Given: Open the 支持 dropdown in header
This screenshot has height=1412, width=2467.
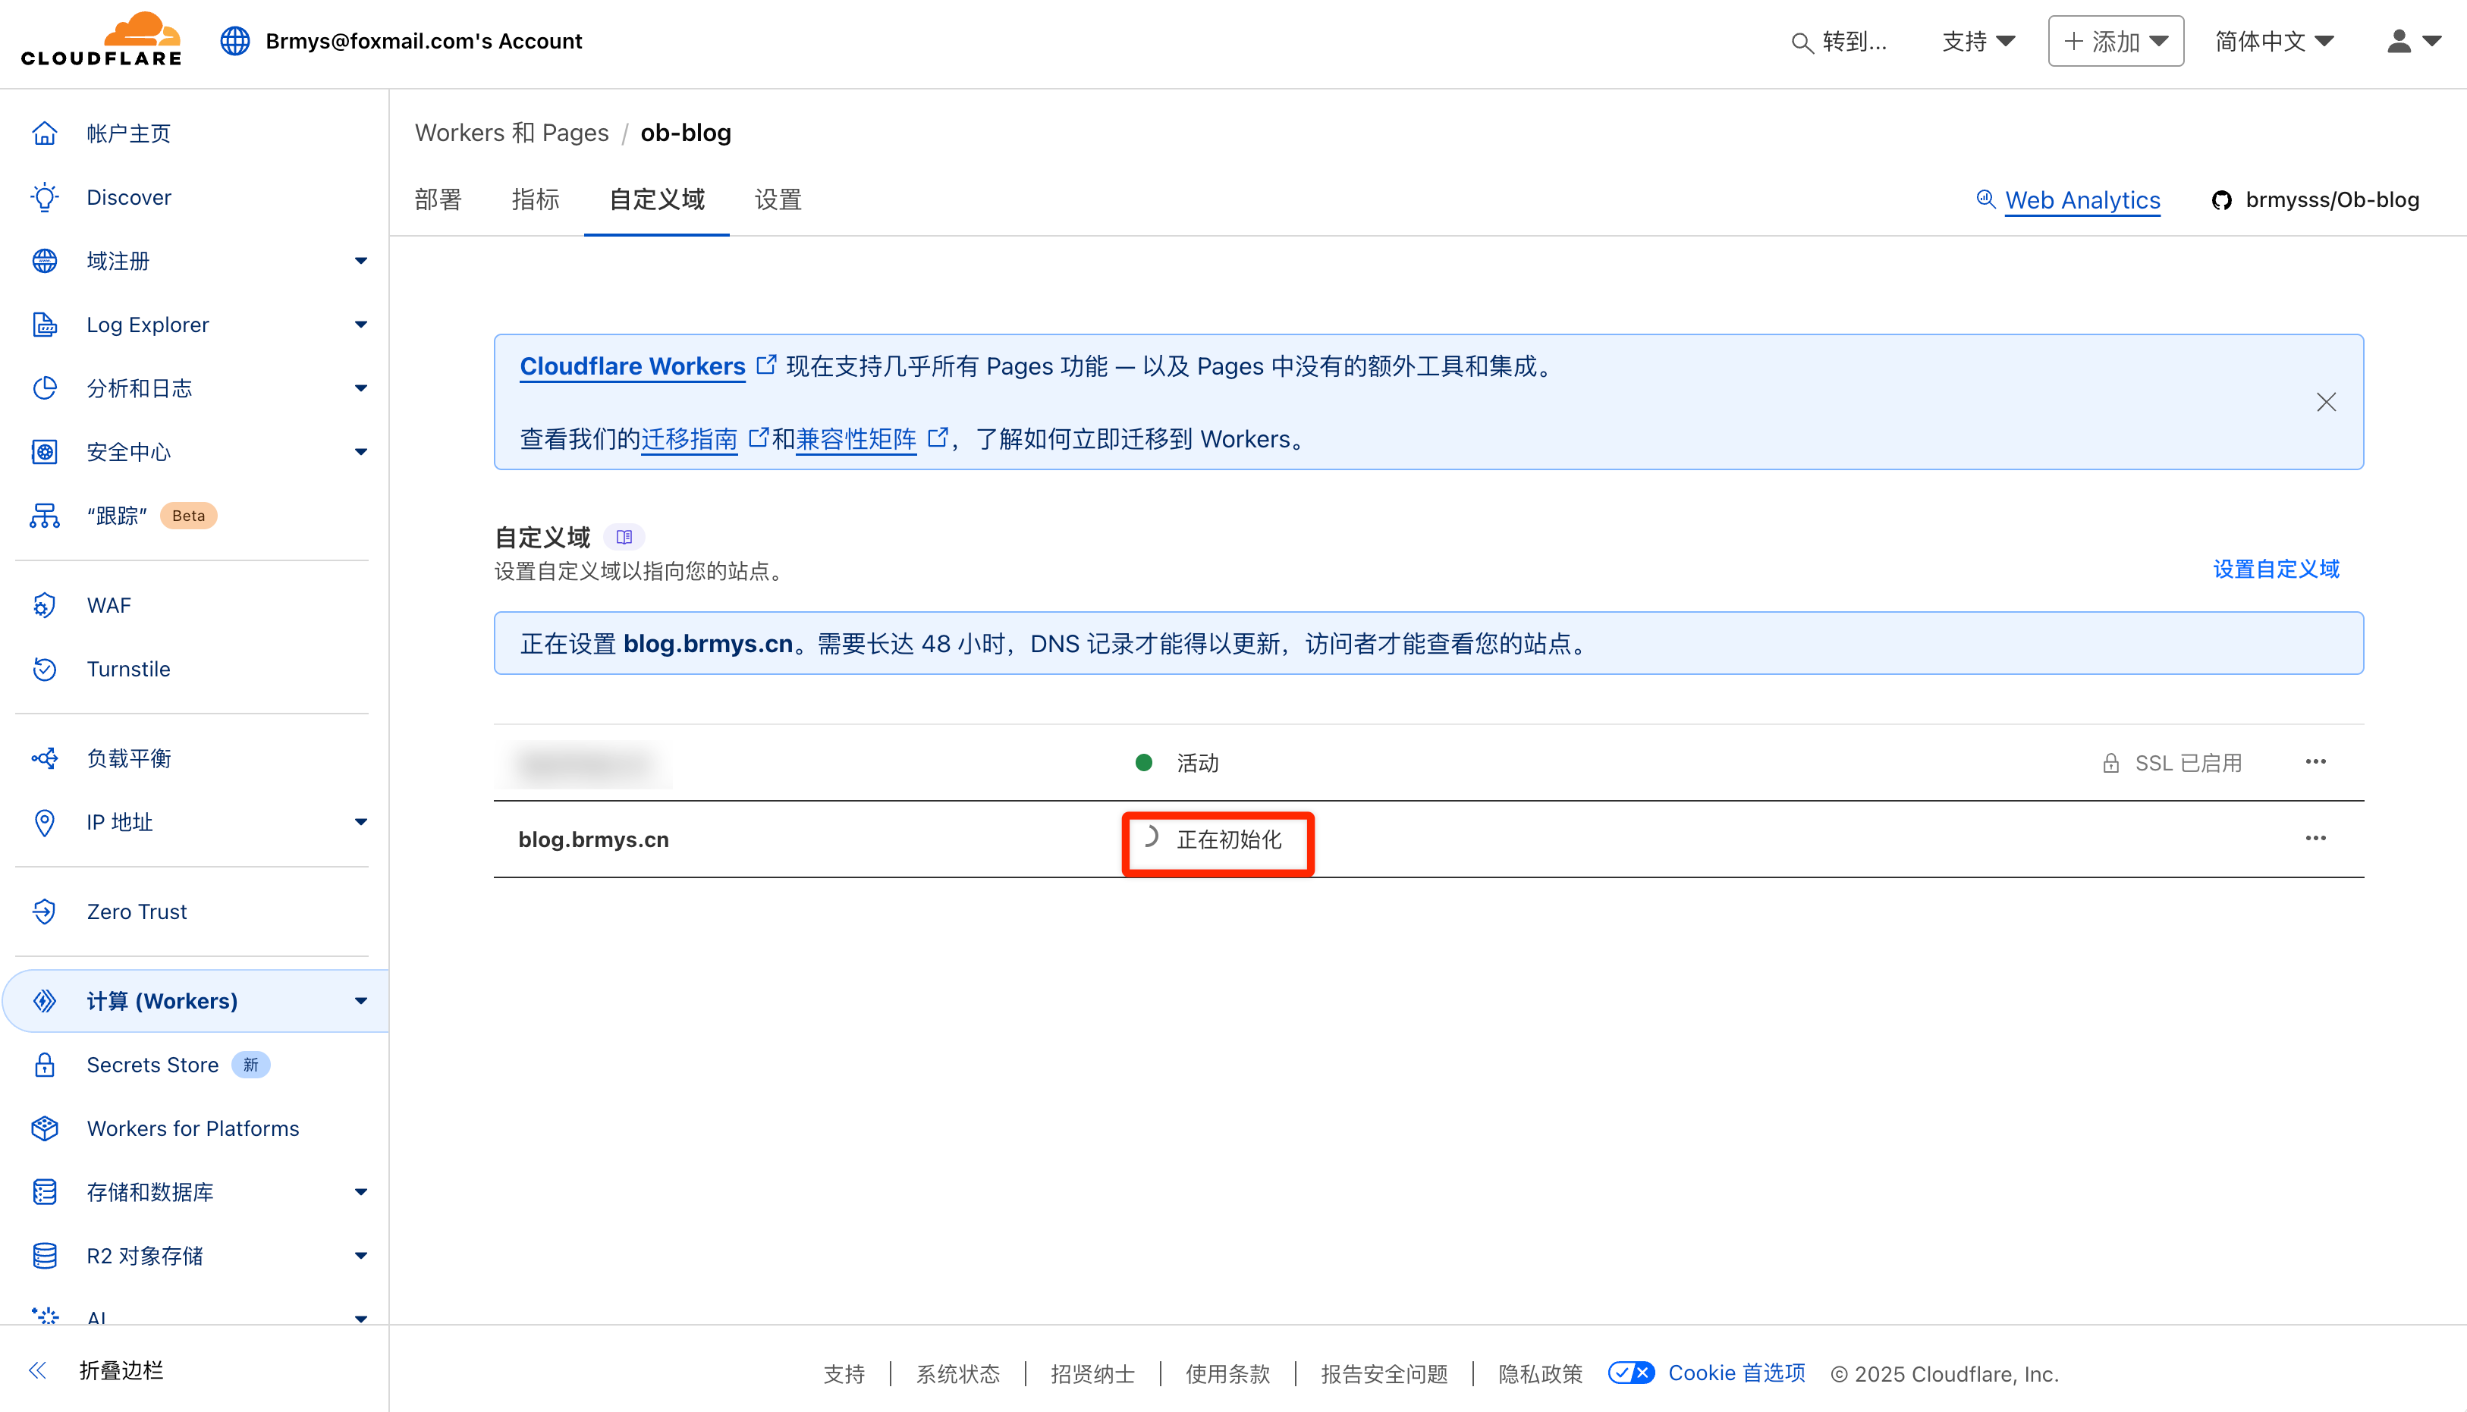Looking at the screenshot, I should click(x=1978, y=41).
